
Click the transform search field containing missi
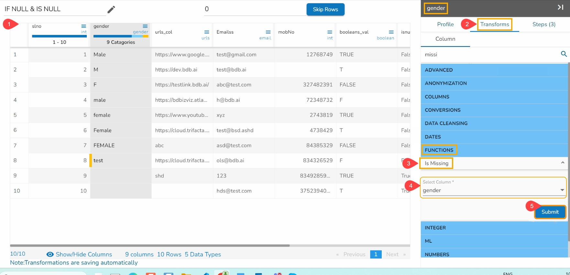pos(488,55)
